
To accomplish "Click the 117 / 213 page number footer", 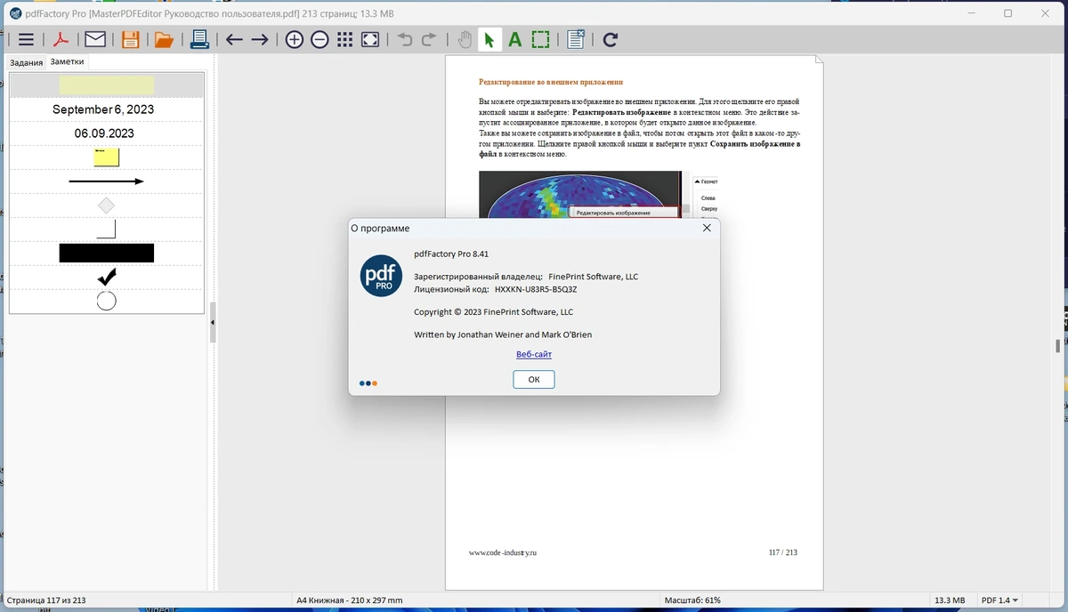I will pos(783,552).
